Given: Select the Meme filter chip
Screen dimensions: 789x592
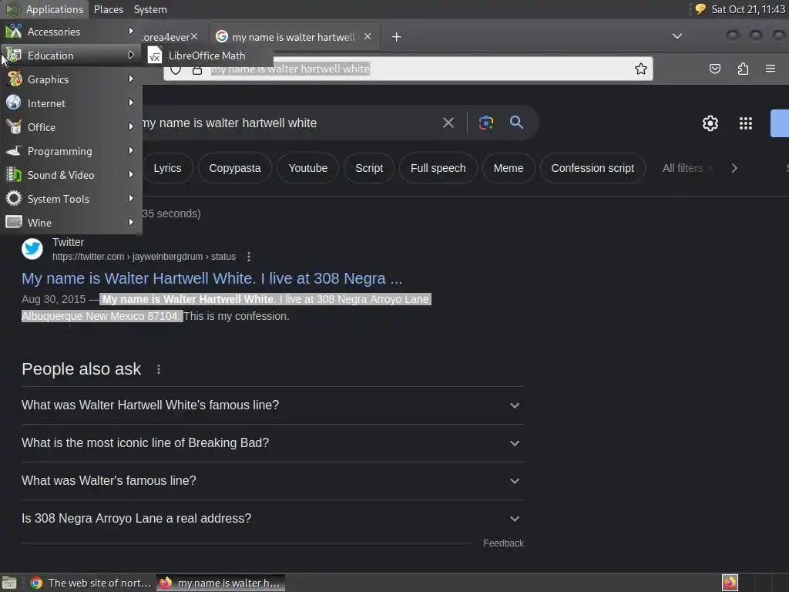Looking at the screenshot, I should [x=509, y=168].
